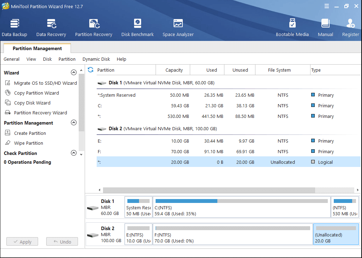Click the Partition Recovery Wizard icon
Image resolution: width=362 pixels, height=258 pixels.
point(8,113)
